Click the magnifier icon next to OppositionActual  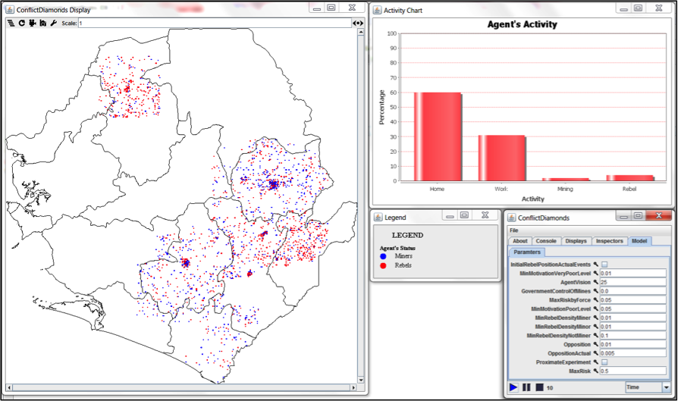click(595, 353)
